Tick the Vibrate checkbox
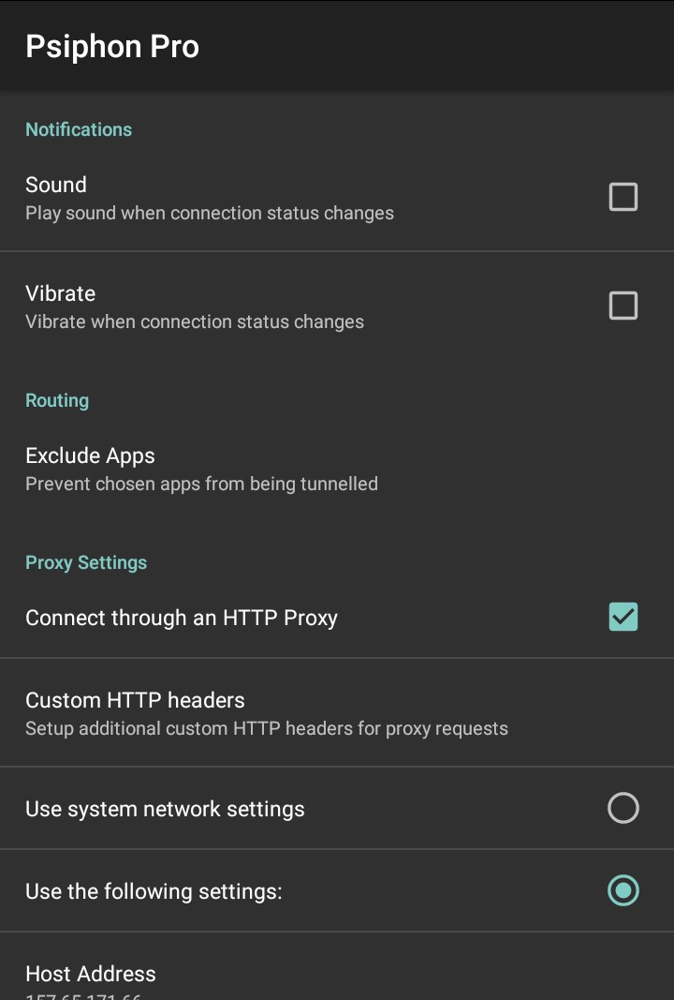The image size is (674, 1000). [623, 306]
